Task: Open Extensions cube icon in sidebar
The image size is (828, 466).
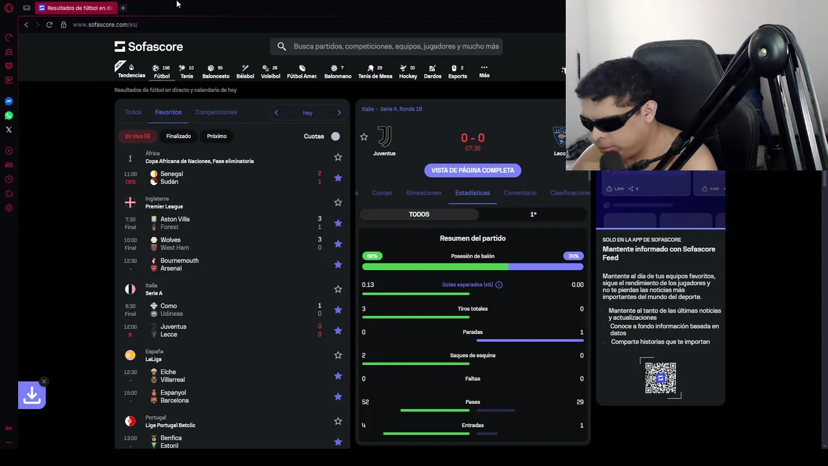Action: 9,194
